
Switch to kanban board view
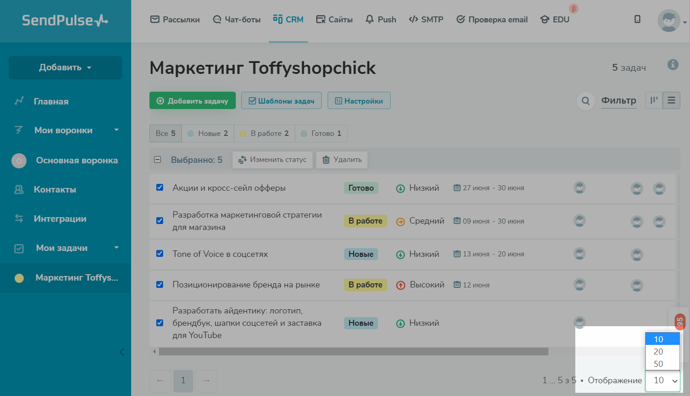coord(654,100)
